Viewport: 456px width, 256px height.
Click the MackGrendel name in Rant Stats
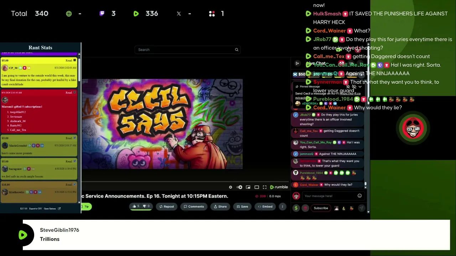click(x=18, y=145)
